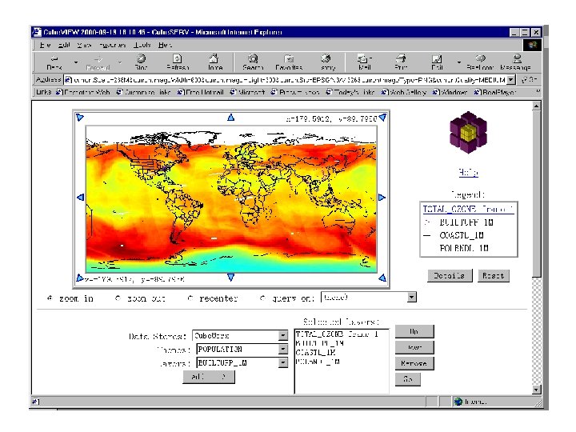
Task: Open the Edit menu
Action: [64, 45]
